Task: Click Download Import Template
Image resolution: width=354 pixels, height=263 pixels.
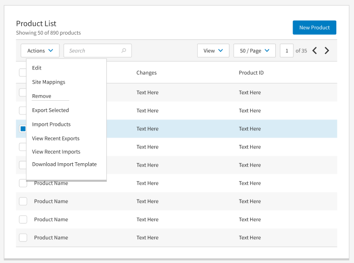Action: tap(65, 164)
